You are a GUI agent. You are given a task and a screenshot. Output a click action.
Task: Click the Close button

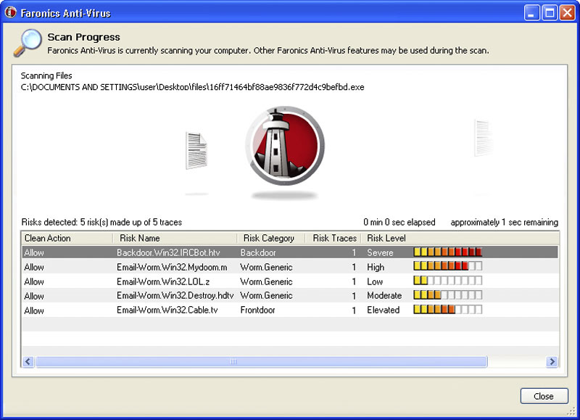click(544, 396)
